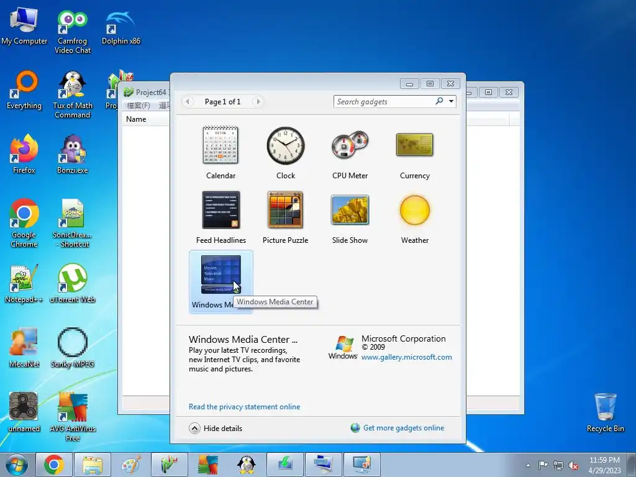Open Get more gadgets online link
The width and height of the screenshot is (636, 477).
point(404,428)
